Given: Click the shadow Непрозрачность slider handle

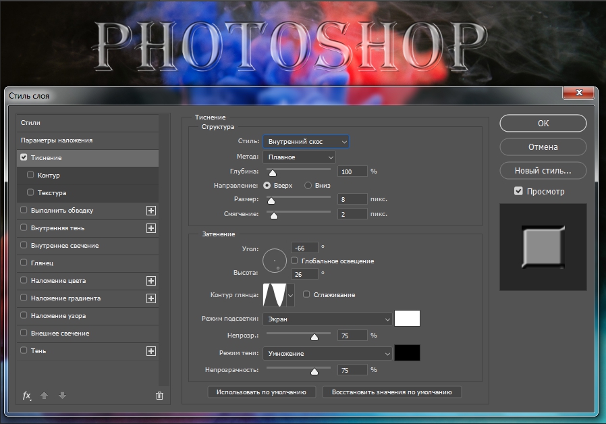Looking at the screenshot, I should 314,371.
